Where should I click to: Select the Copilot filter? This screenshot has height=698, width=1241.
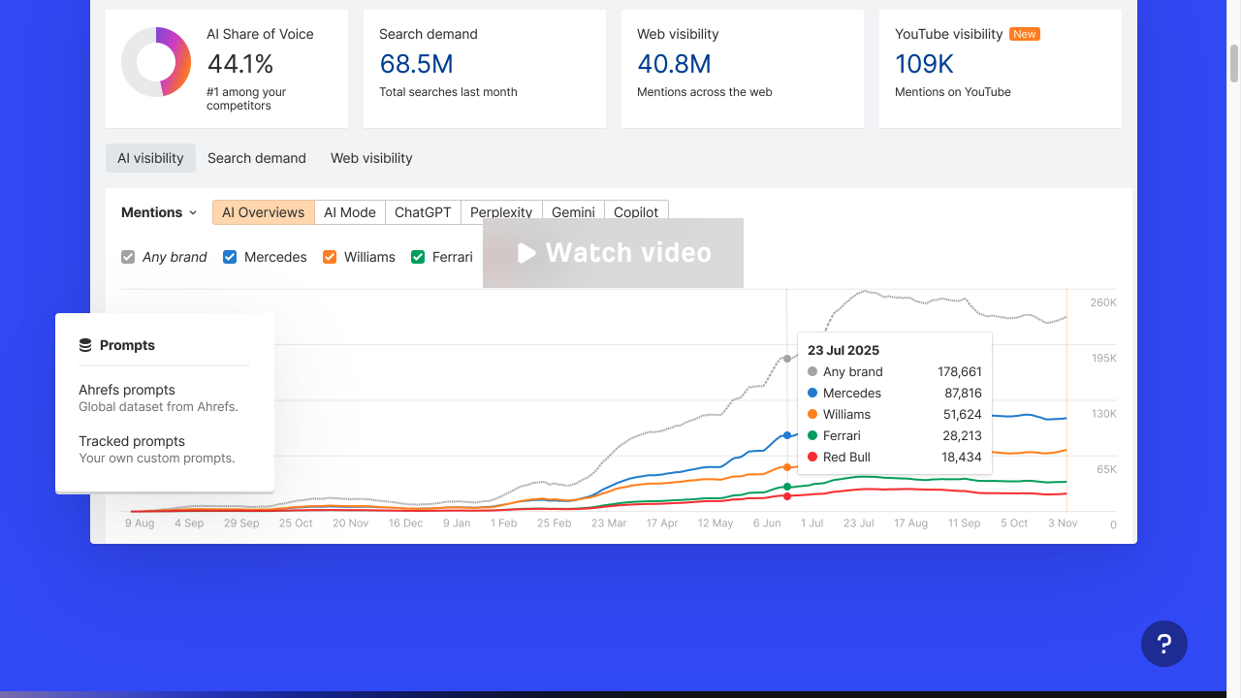click(636, 212)
